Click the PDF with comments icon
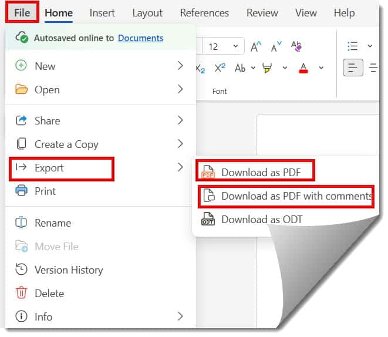The width and height of the screenshot is (388, 337). click(209, 196)
